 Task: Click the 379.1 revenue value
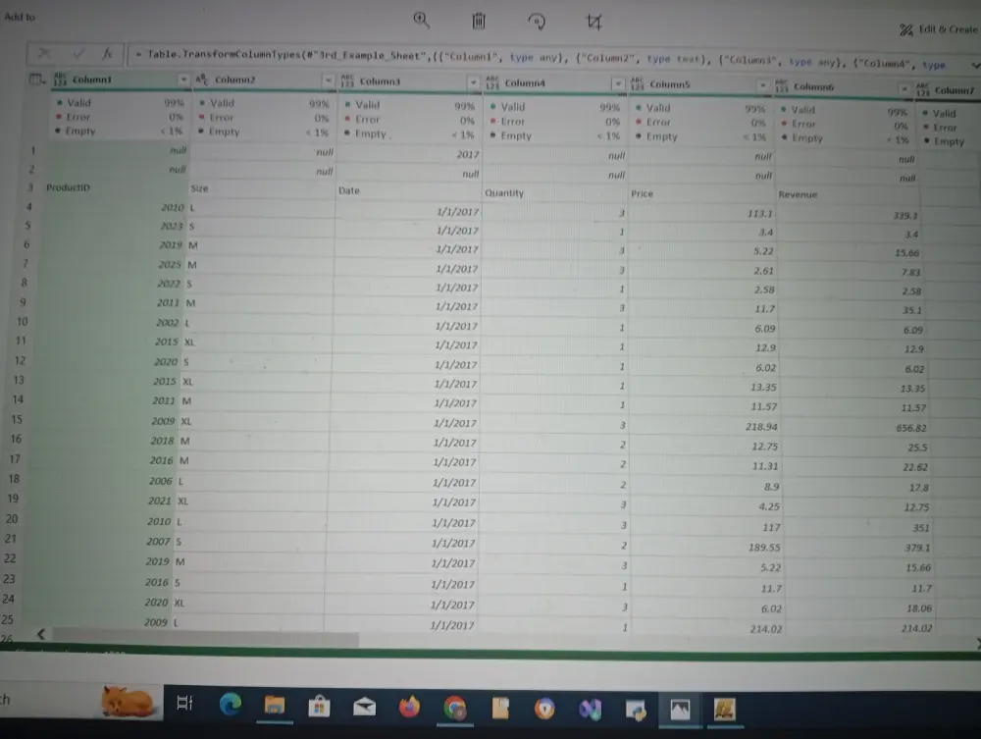coord(917,549)
